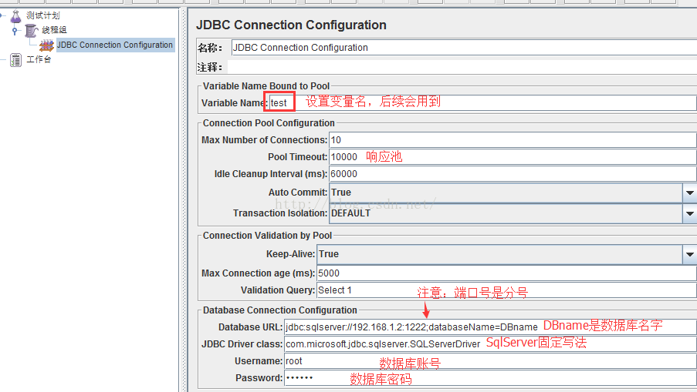Click the Username field containing root
Image resolution: width=697 pixels, height=392 pixels.
490,361
